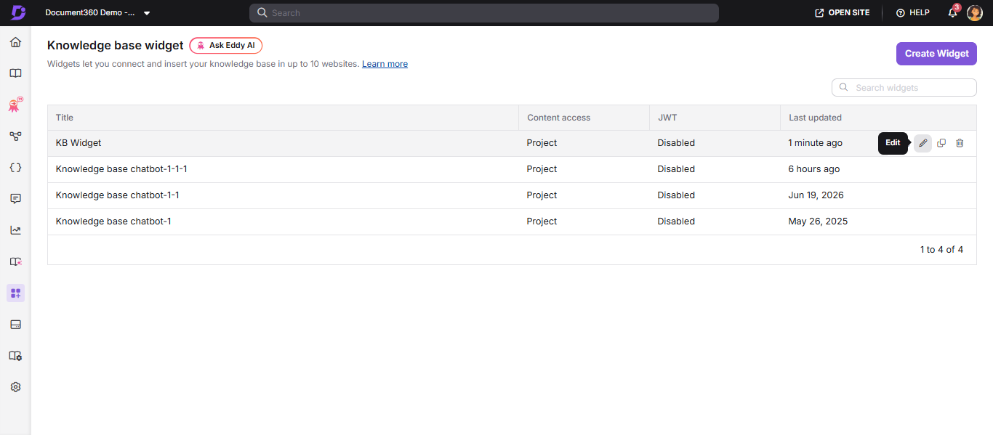The height and width of the screenshot is (435, 993).
Task: Click the Ask Eddy AI button
Action: [x=226, y=45]
